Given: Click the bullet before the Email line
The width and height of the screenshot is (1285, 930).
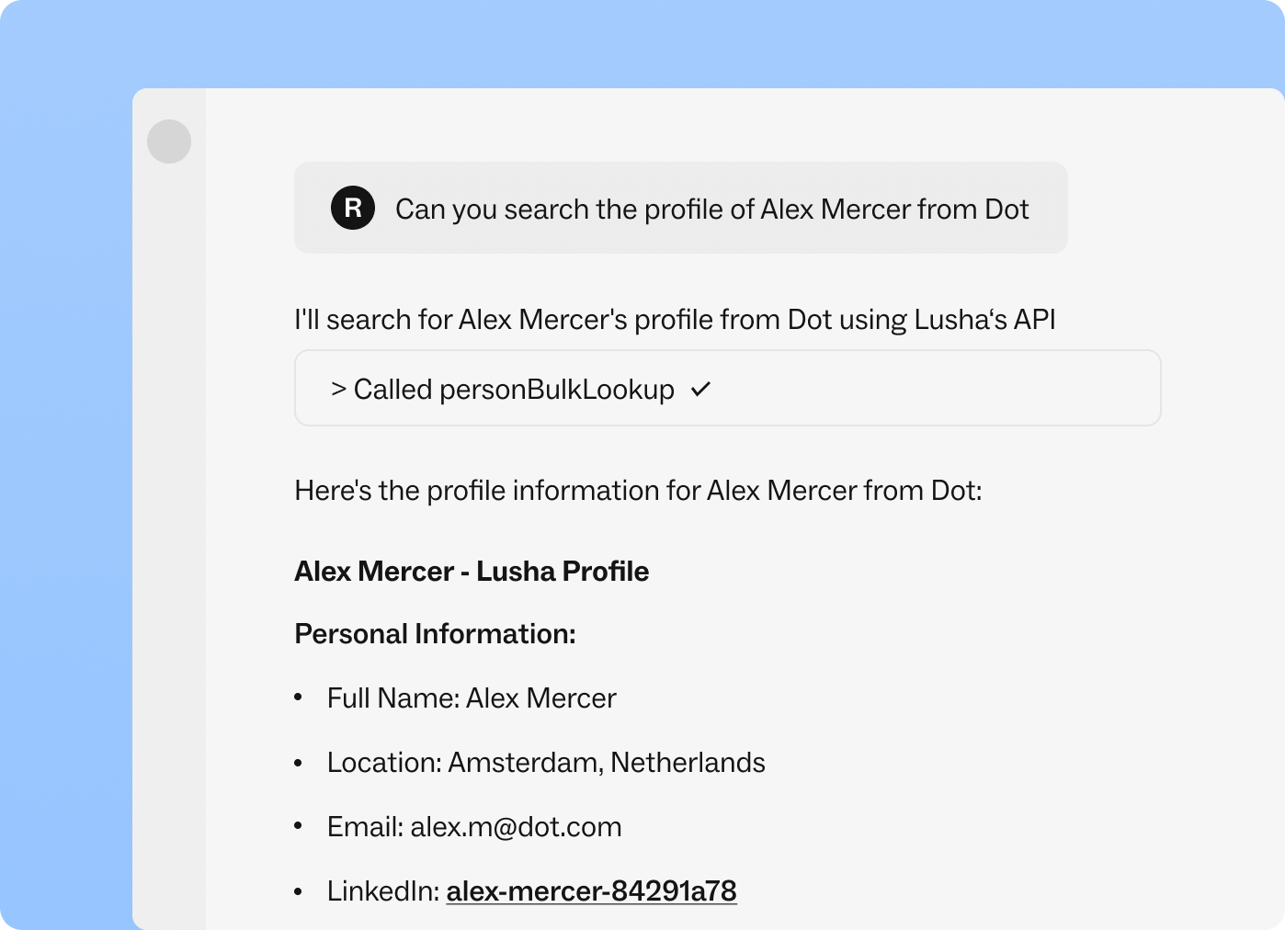Looking at the screenshot, I should click(x=298, y=826).
